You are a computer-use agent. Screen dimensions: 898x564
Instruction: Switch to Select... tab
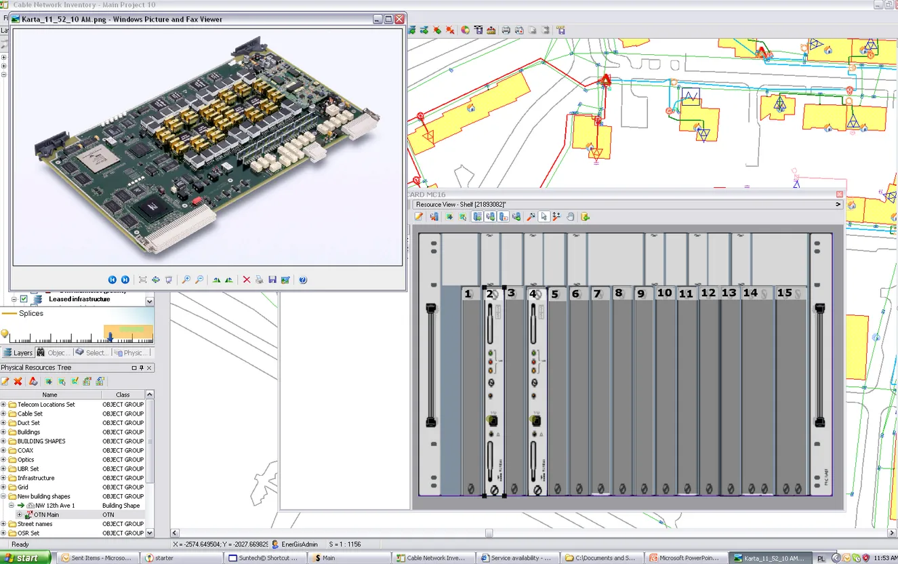click(91, 352)
